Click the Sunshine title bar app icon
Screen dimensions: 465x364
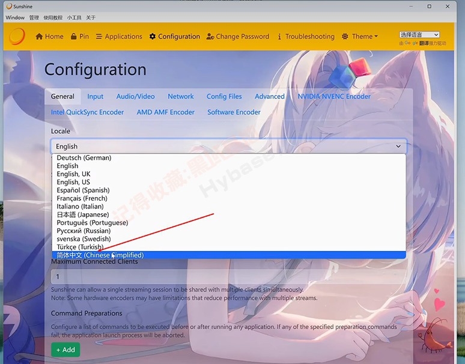[x=9, y=6]
